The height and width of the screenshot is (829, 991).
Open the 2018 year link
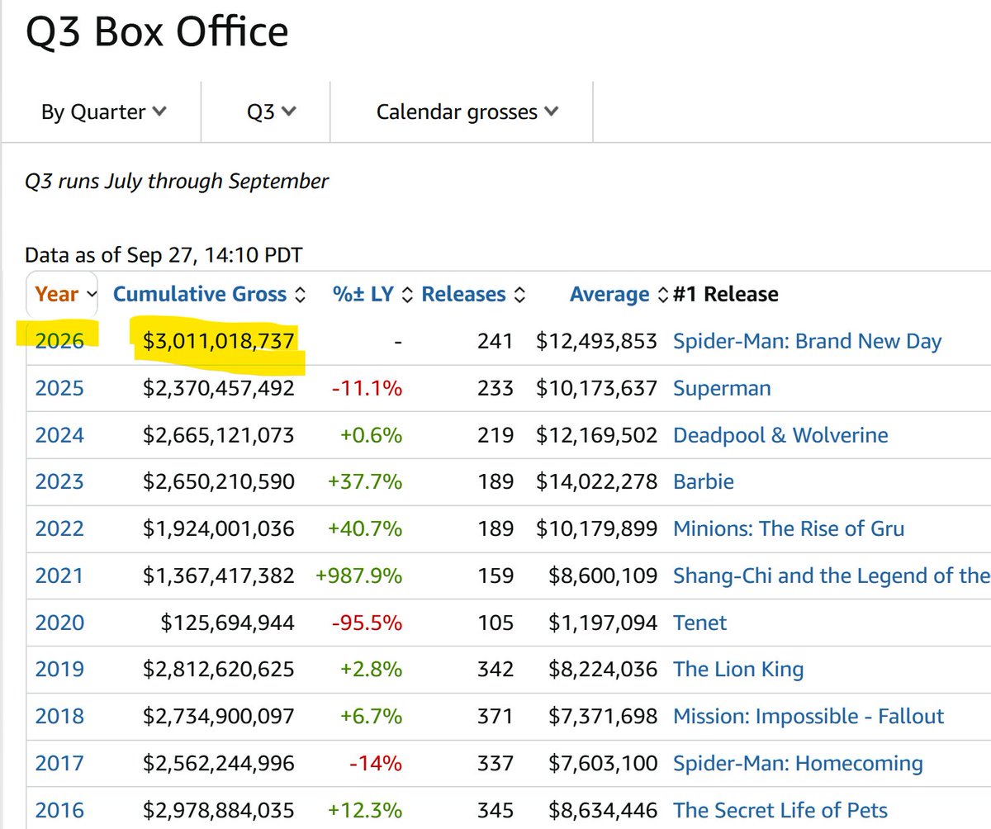pyautogui.click(x=59, y=717)
